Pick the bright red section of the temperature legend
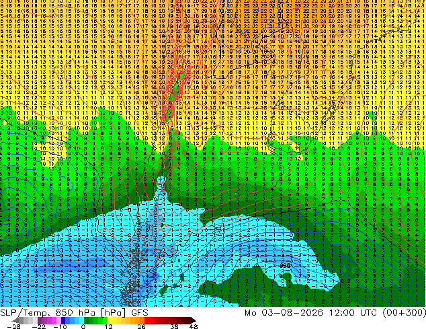426x329 pixels. 149,320
